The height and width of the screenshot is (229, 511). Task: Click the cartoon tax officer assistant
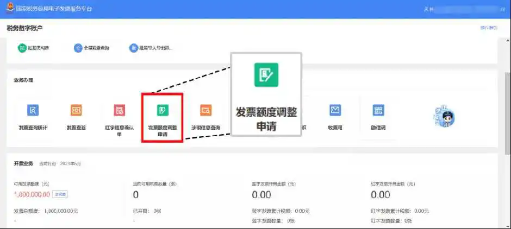tap(444, 116)
